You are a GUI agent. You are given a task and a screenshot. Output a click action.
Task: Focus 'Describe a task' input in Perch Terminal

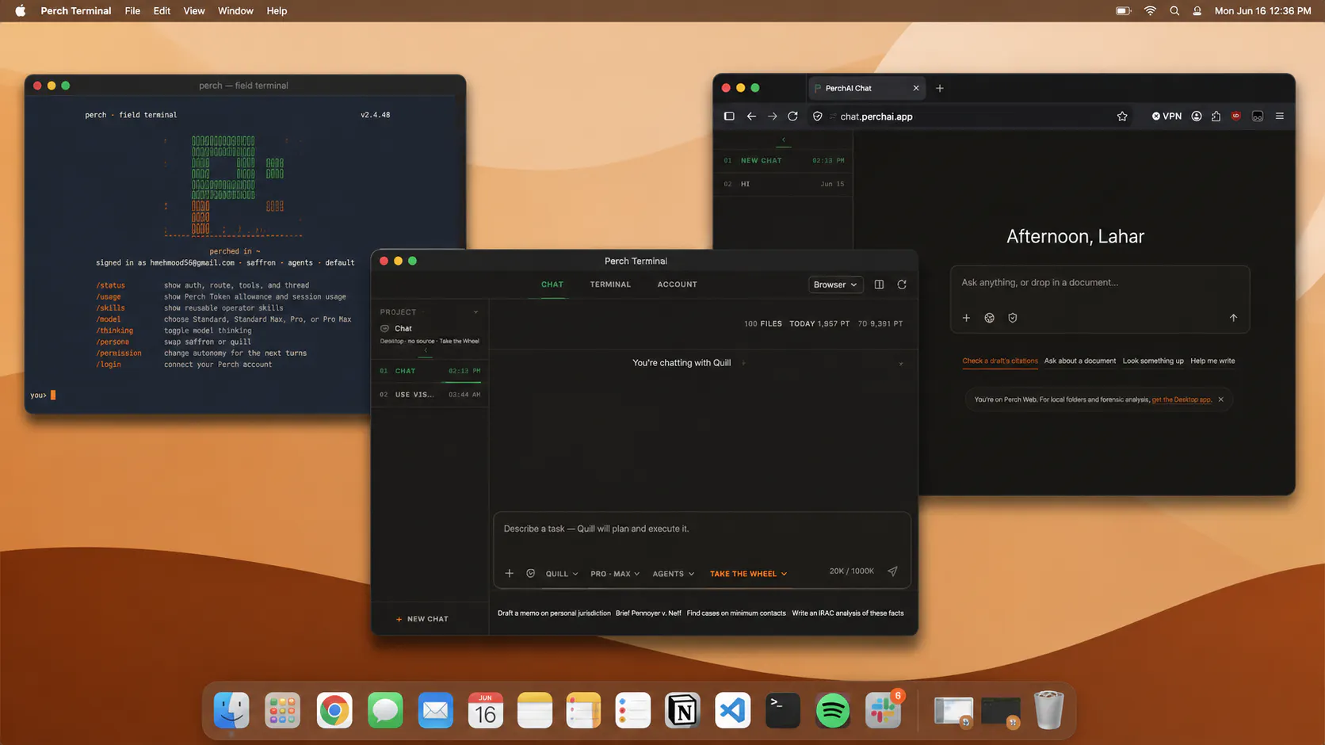(x=701, y=529)
